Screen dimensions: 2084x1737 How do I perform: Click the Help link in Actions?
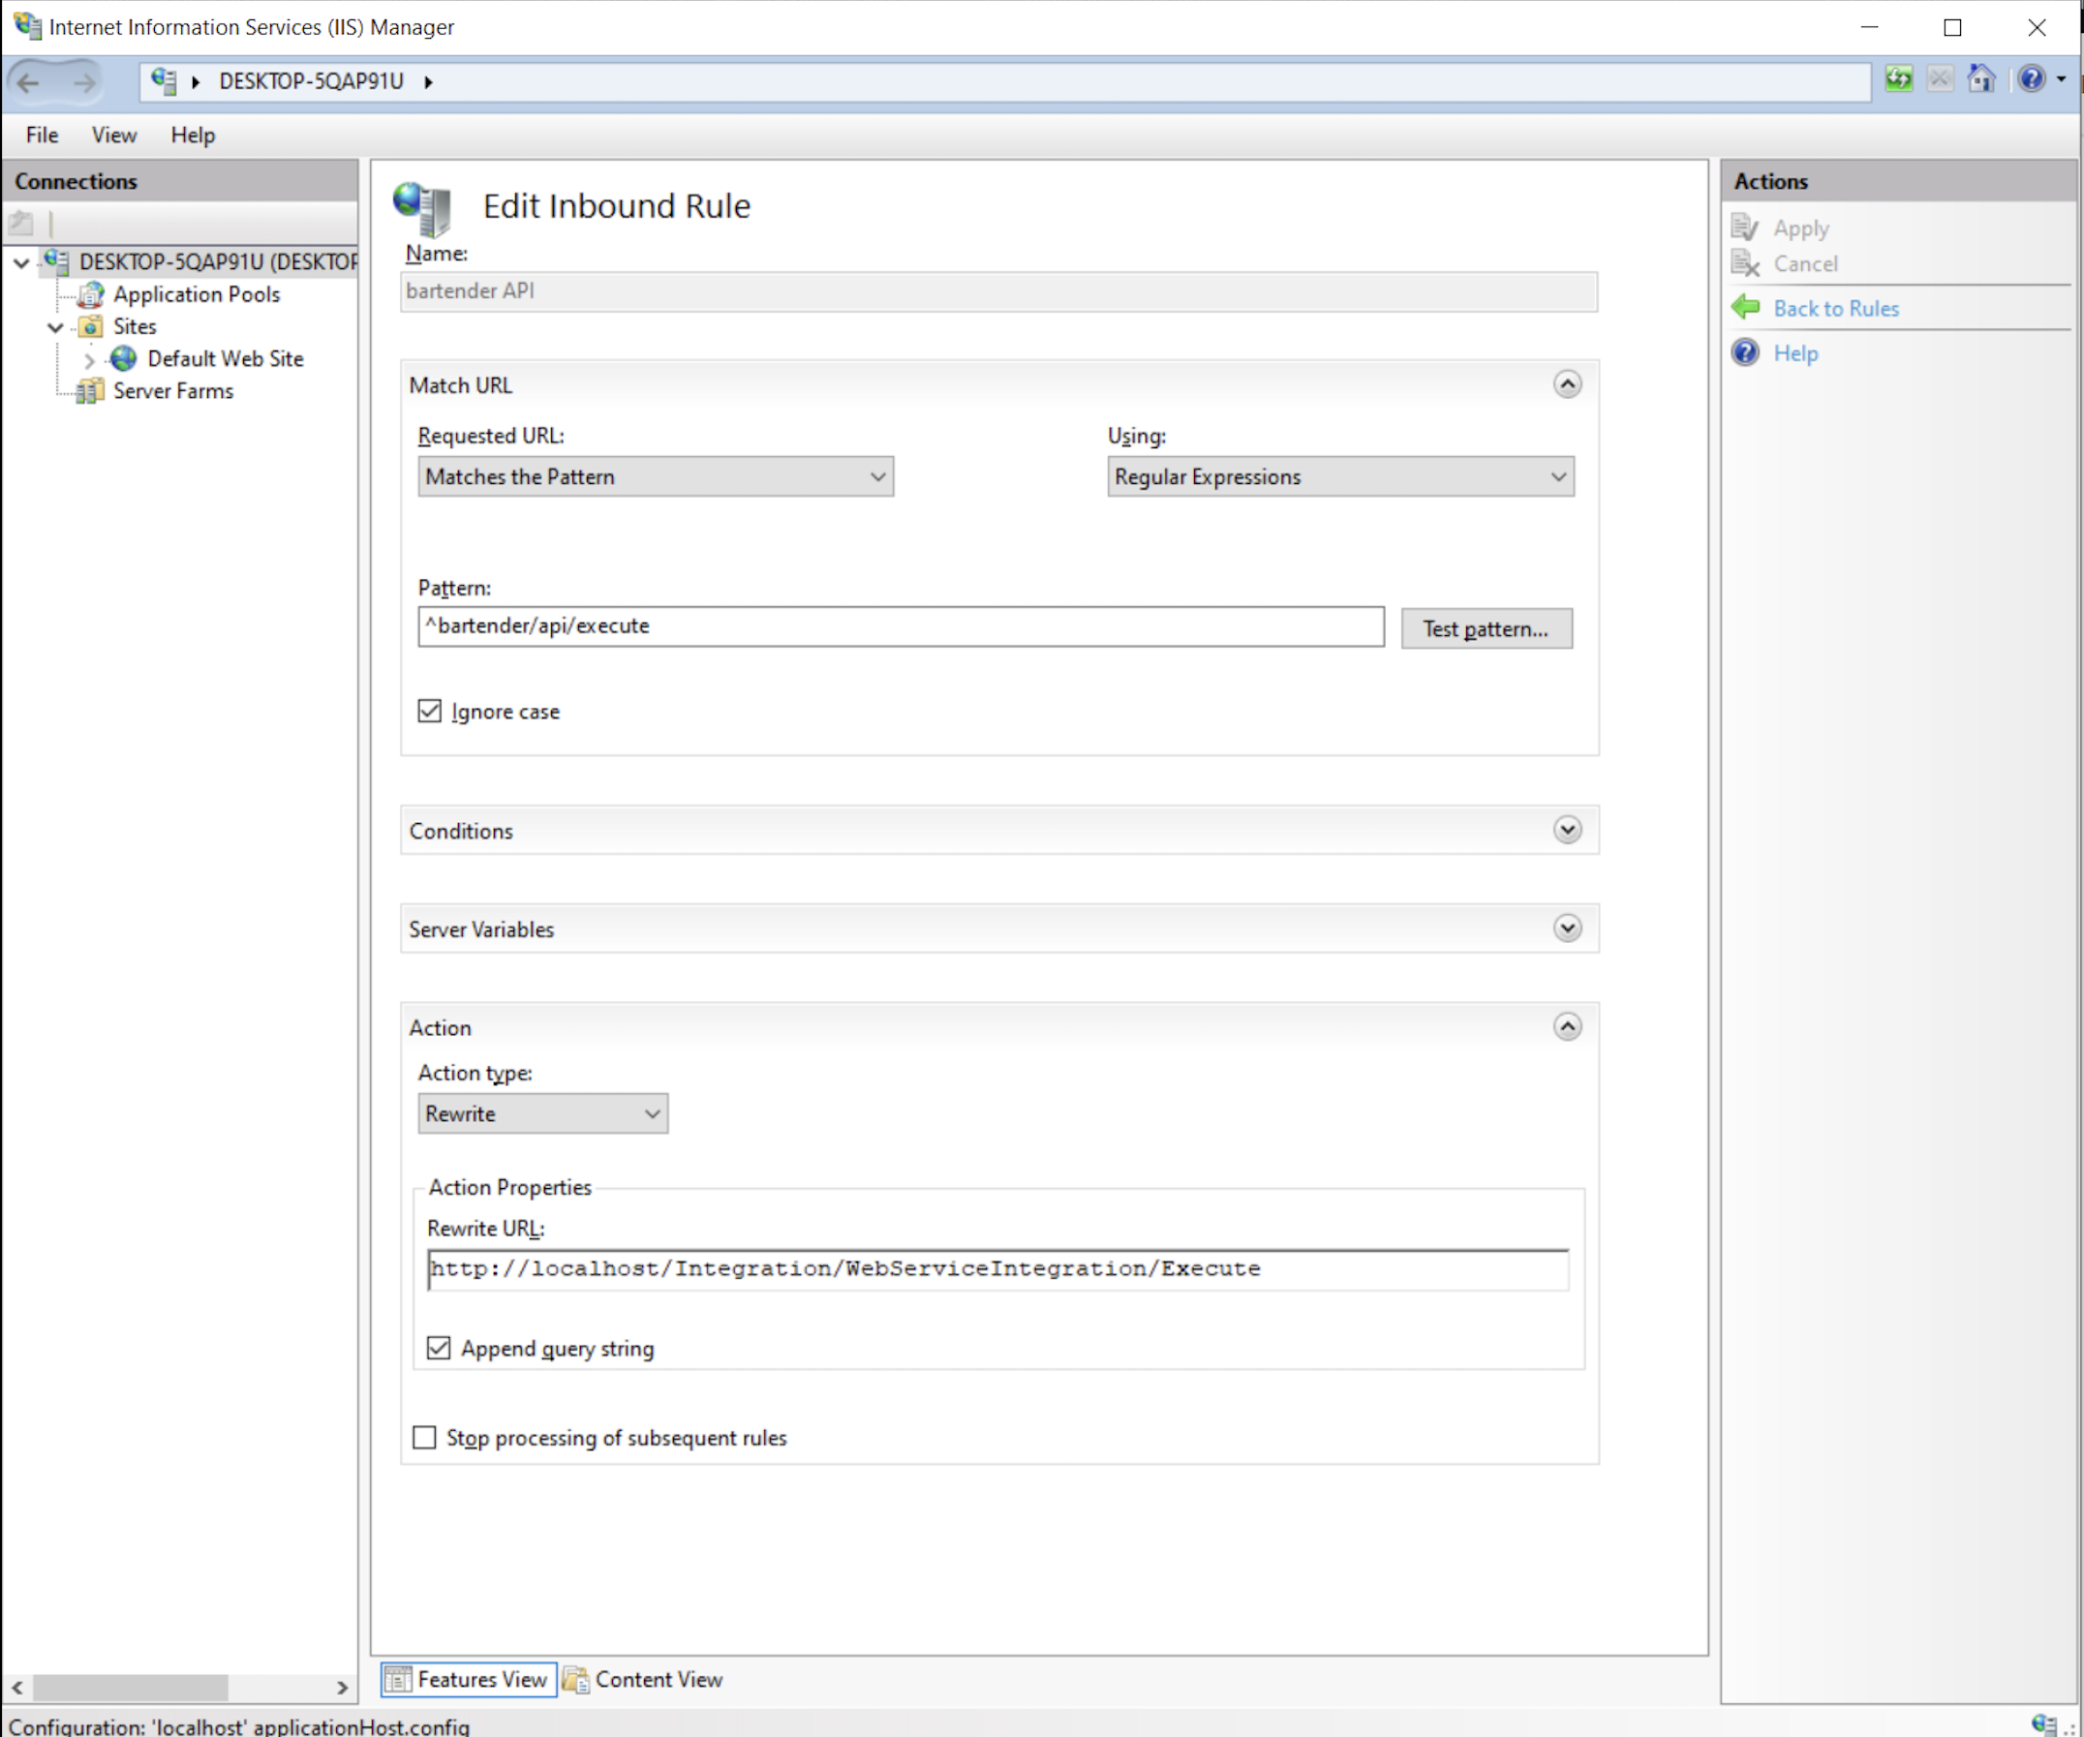[x=1795, y=354]
